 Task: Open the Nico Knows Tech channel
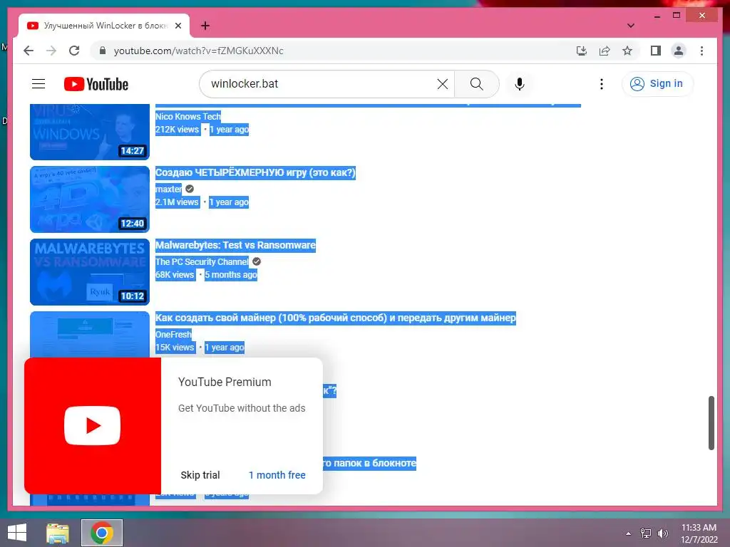coord(187,116)
